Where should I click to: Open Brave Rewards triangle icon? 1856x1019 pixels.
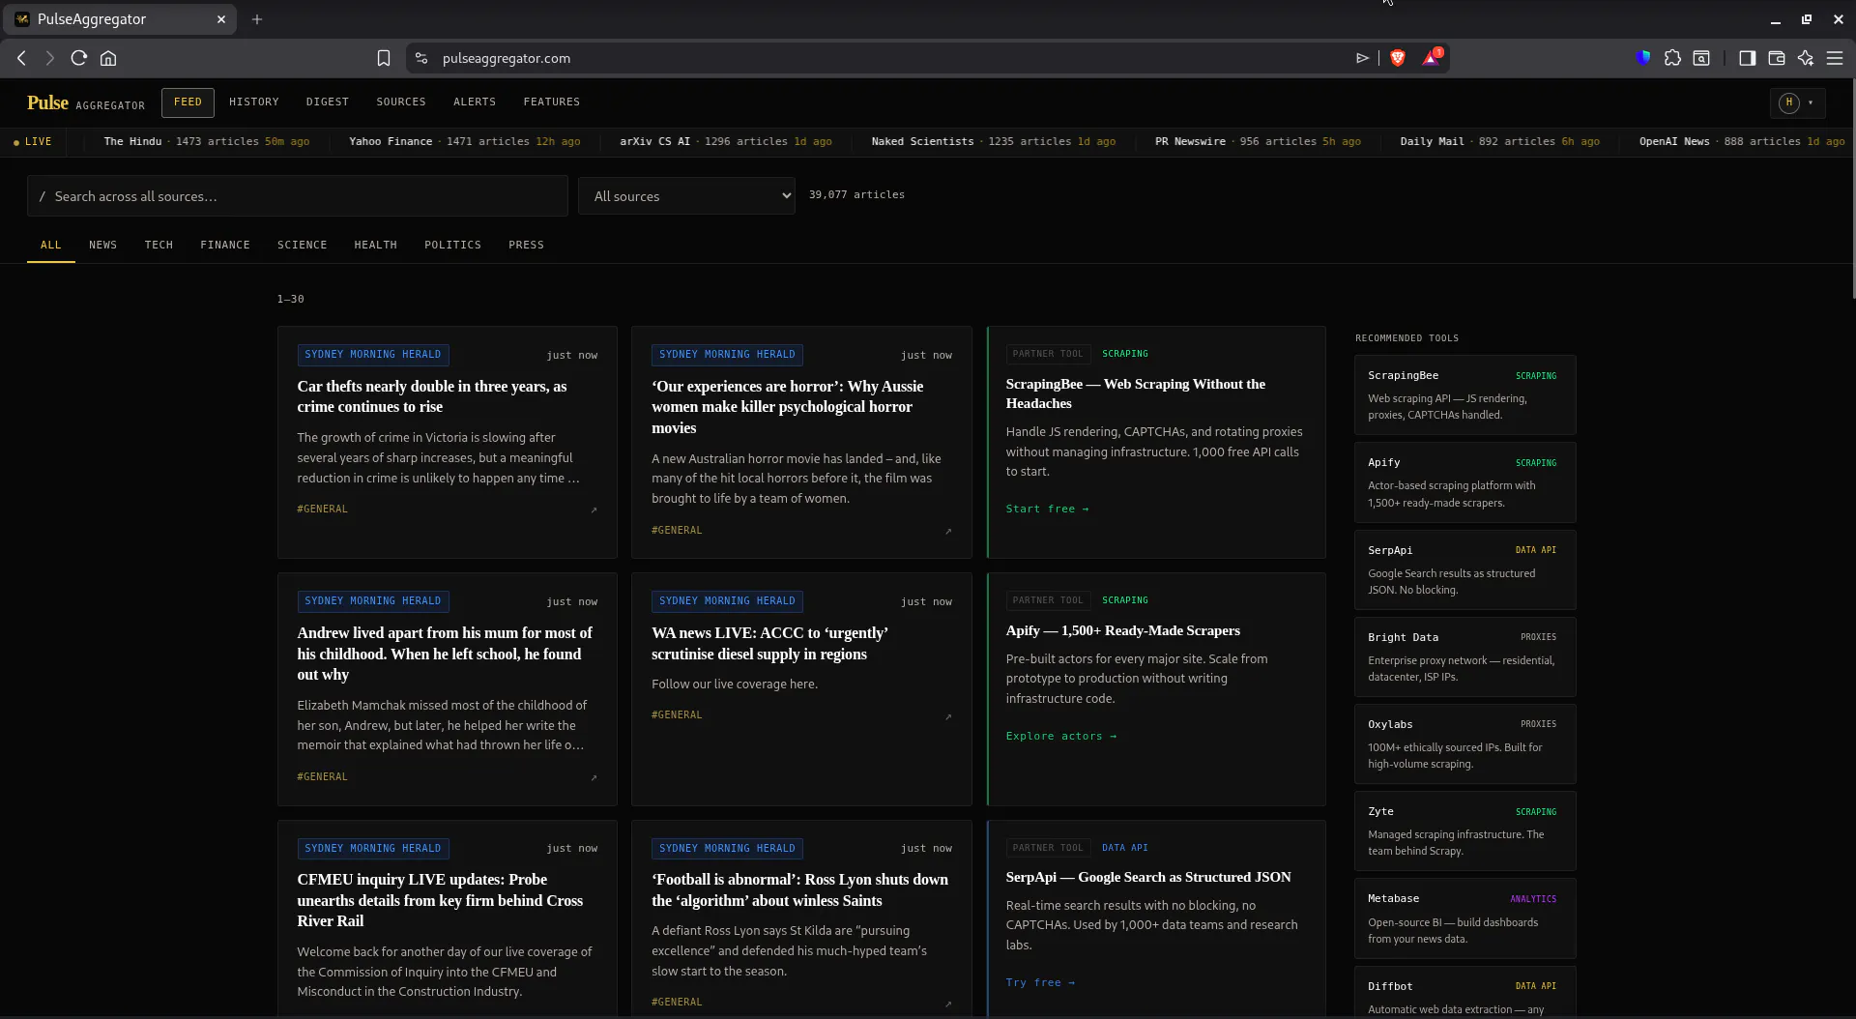1431,58
